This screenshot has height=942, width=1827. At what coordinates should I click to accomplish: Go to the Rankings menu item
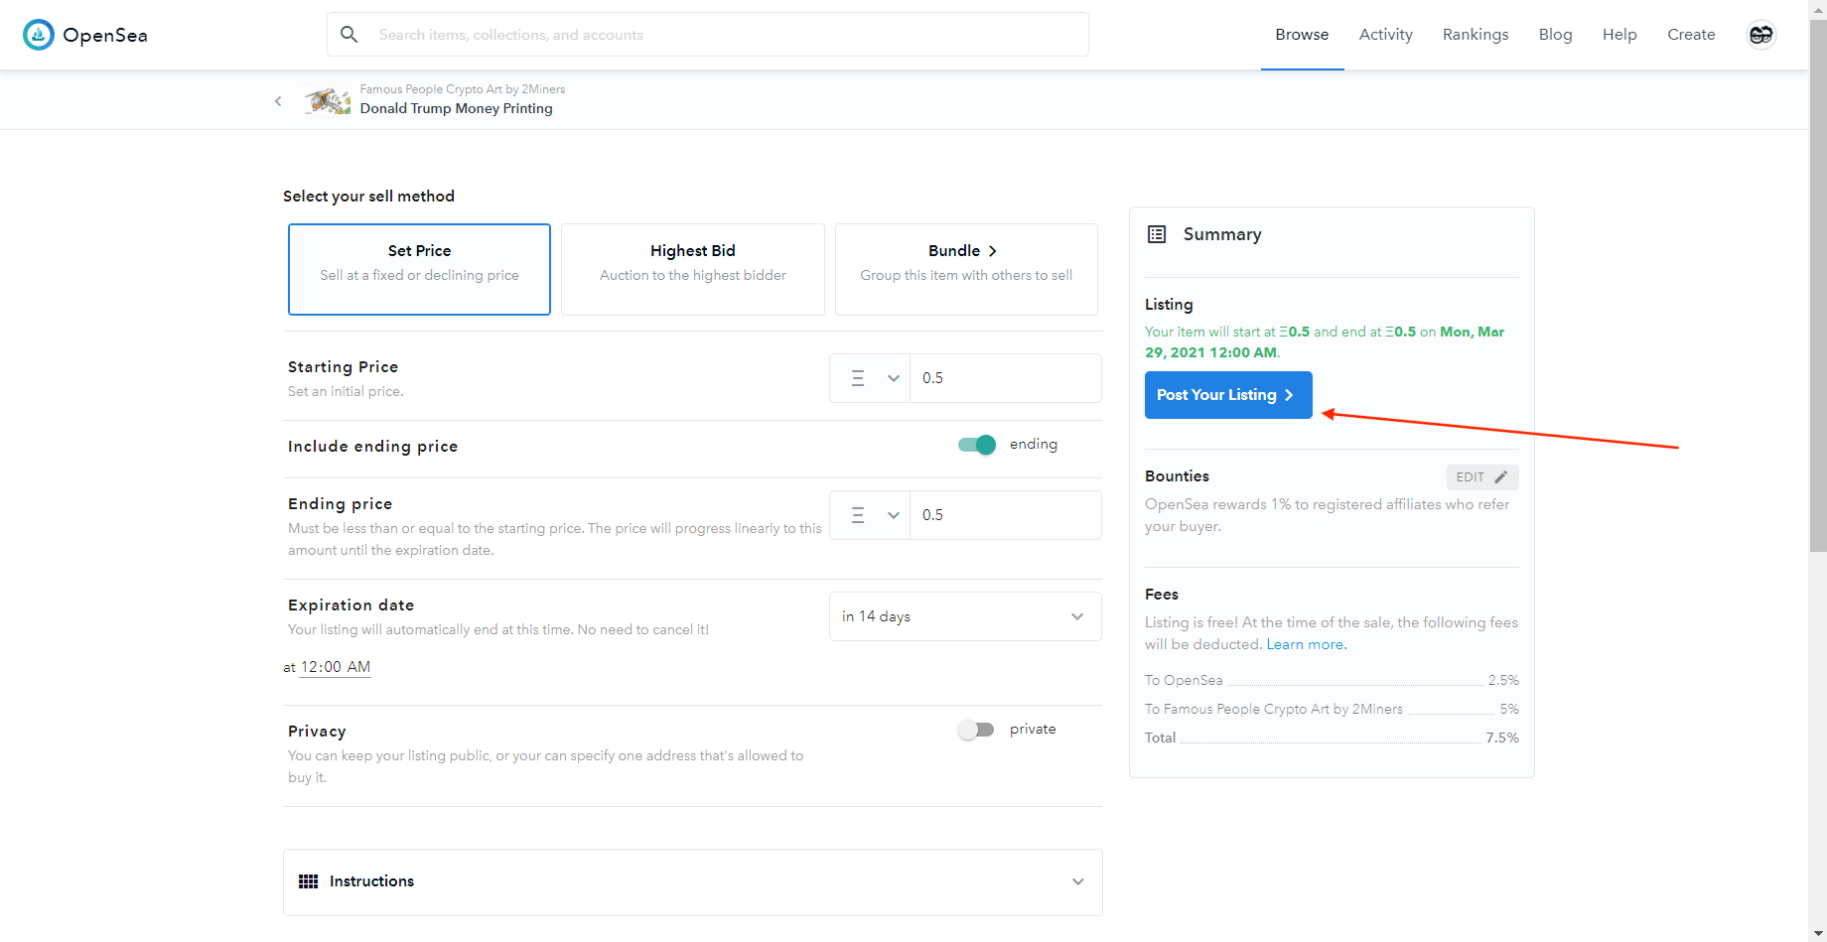click(x=1475, y=35)
